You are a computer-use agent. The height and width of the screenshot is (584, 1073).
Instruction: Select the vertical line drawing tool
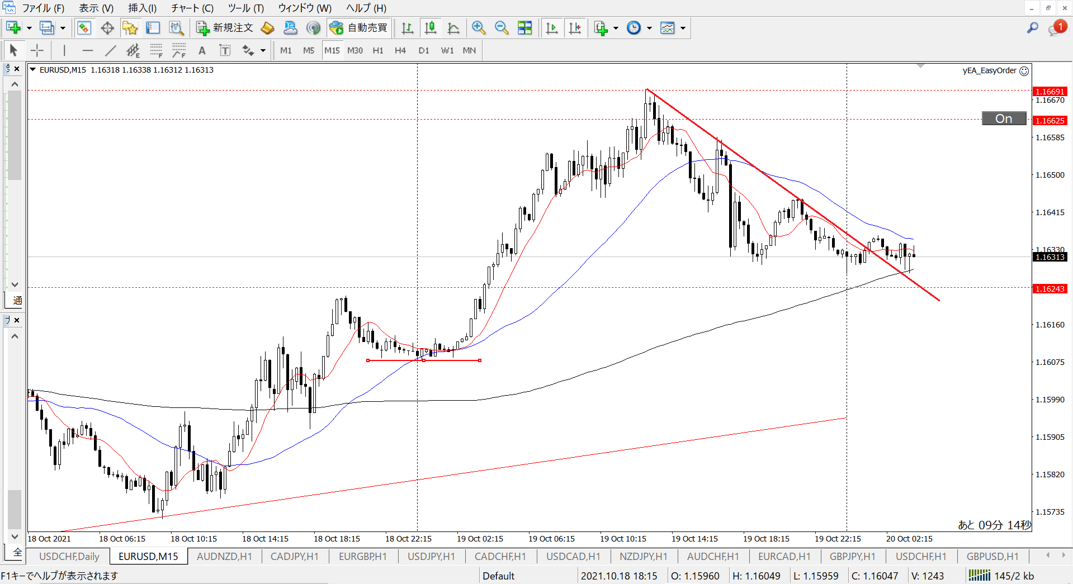click(x=64, y=50)
